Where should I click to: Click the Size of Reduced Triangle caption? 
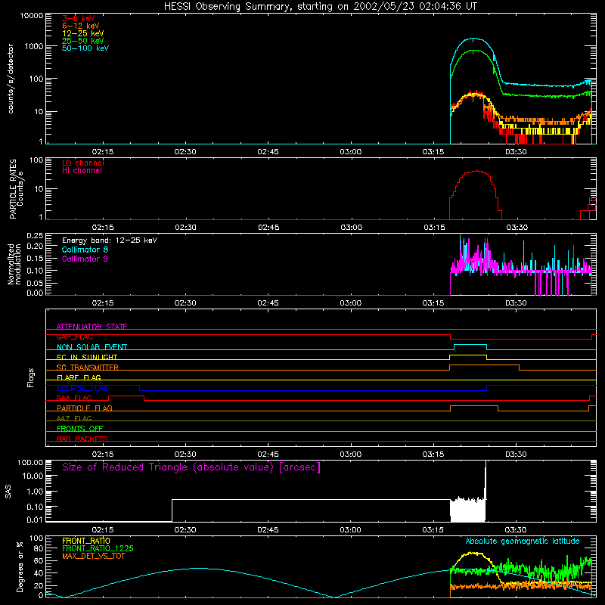pos(191,467)
